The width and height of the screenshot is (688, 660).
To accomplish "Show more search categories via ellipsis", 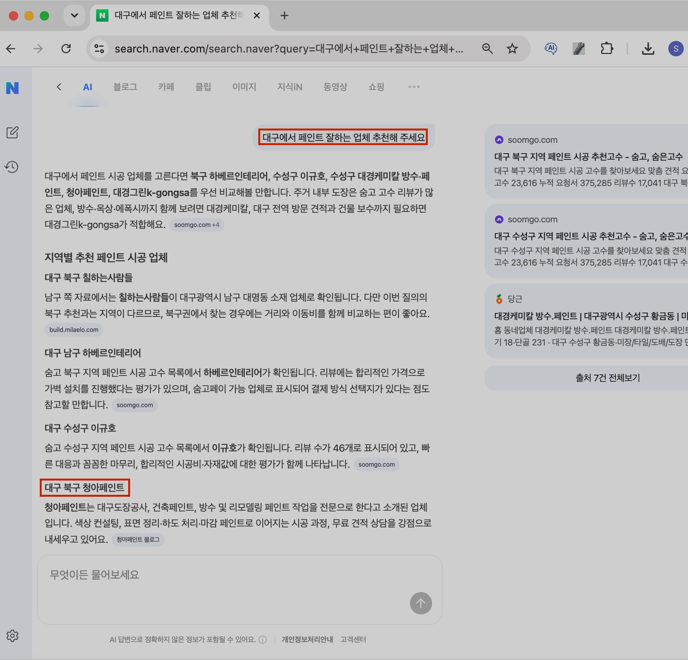I will 414,87.
